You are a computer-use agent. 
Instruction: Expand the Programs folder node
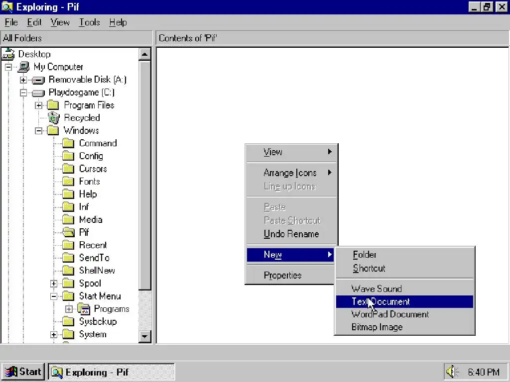pyautogui.click(x=69, y=309)
